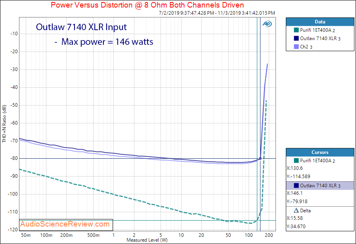Select the Outlaw 7140 XLR navy legend swatch
The height and width of the screenshot is (244, 356).
point(296,38)
